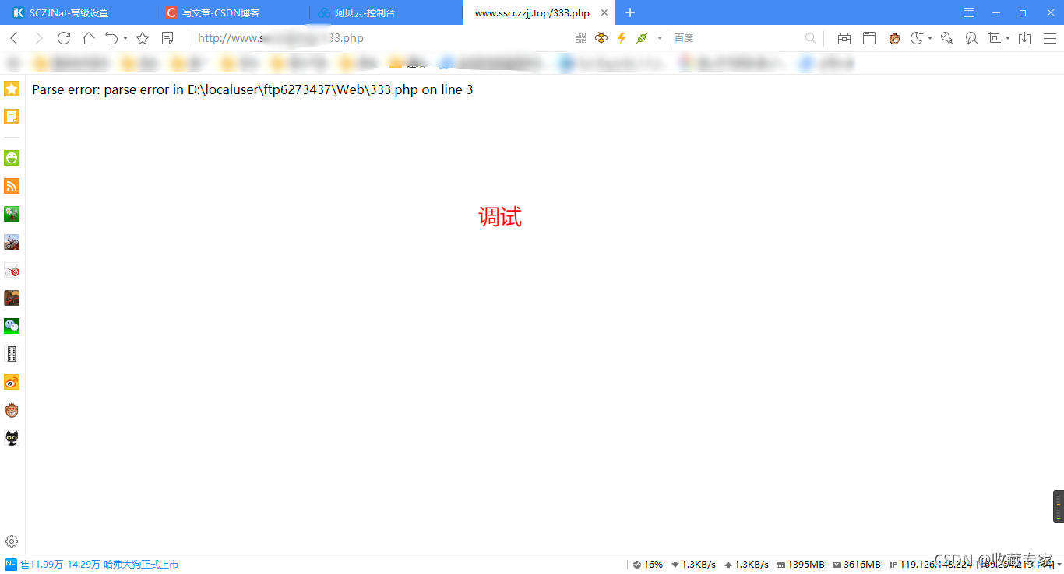1064x574 pixels.
Task: Open the monkey icon in sidebar
Action: (12, 410)
